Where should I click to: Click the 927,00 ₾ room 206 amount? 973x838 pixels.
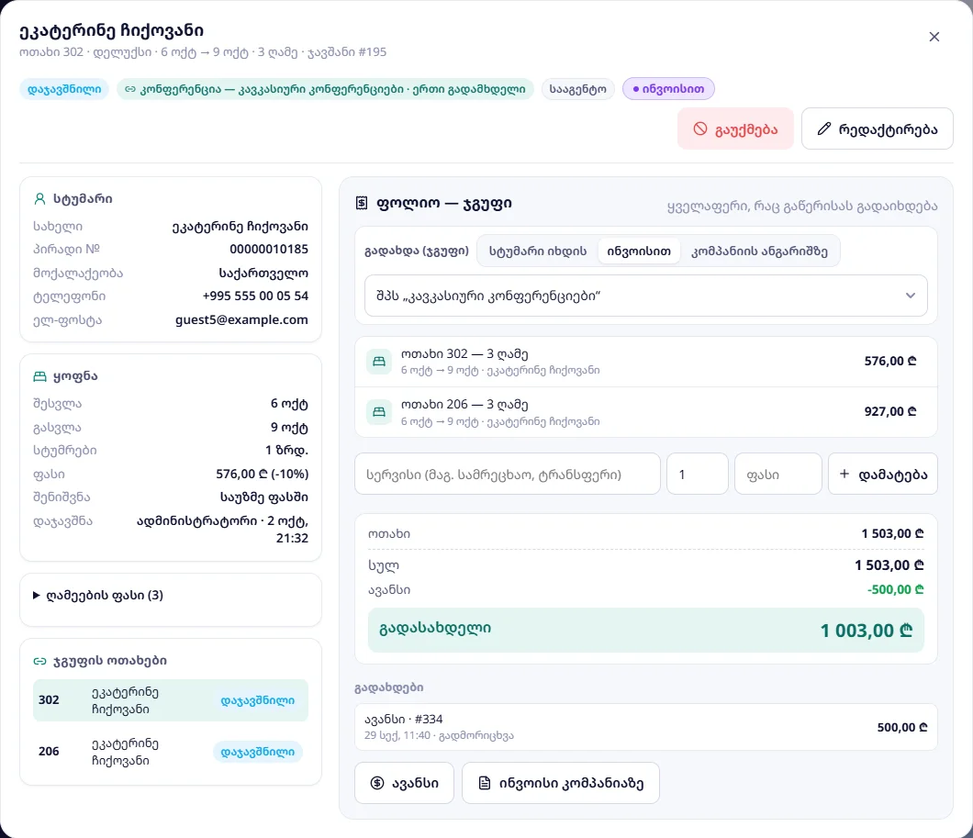[x=890, y=412]
